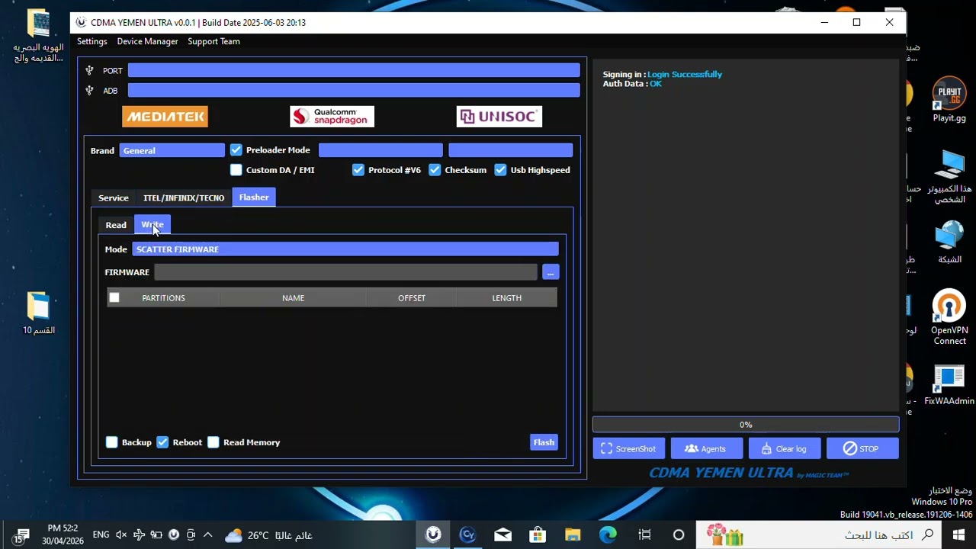Select the Write sub-tab
The width and height of the screenshot is (976, 549).
152,224
